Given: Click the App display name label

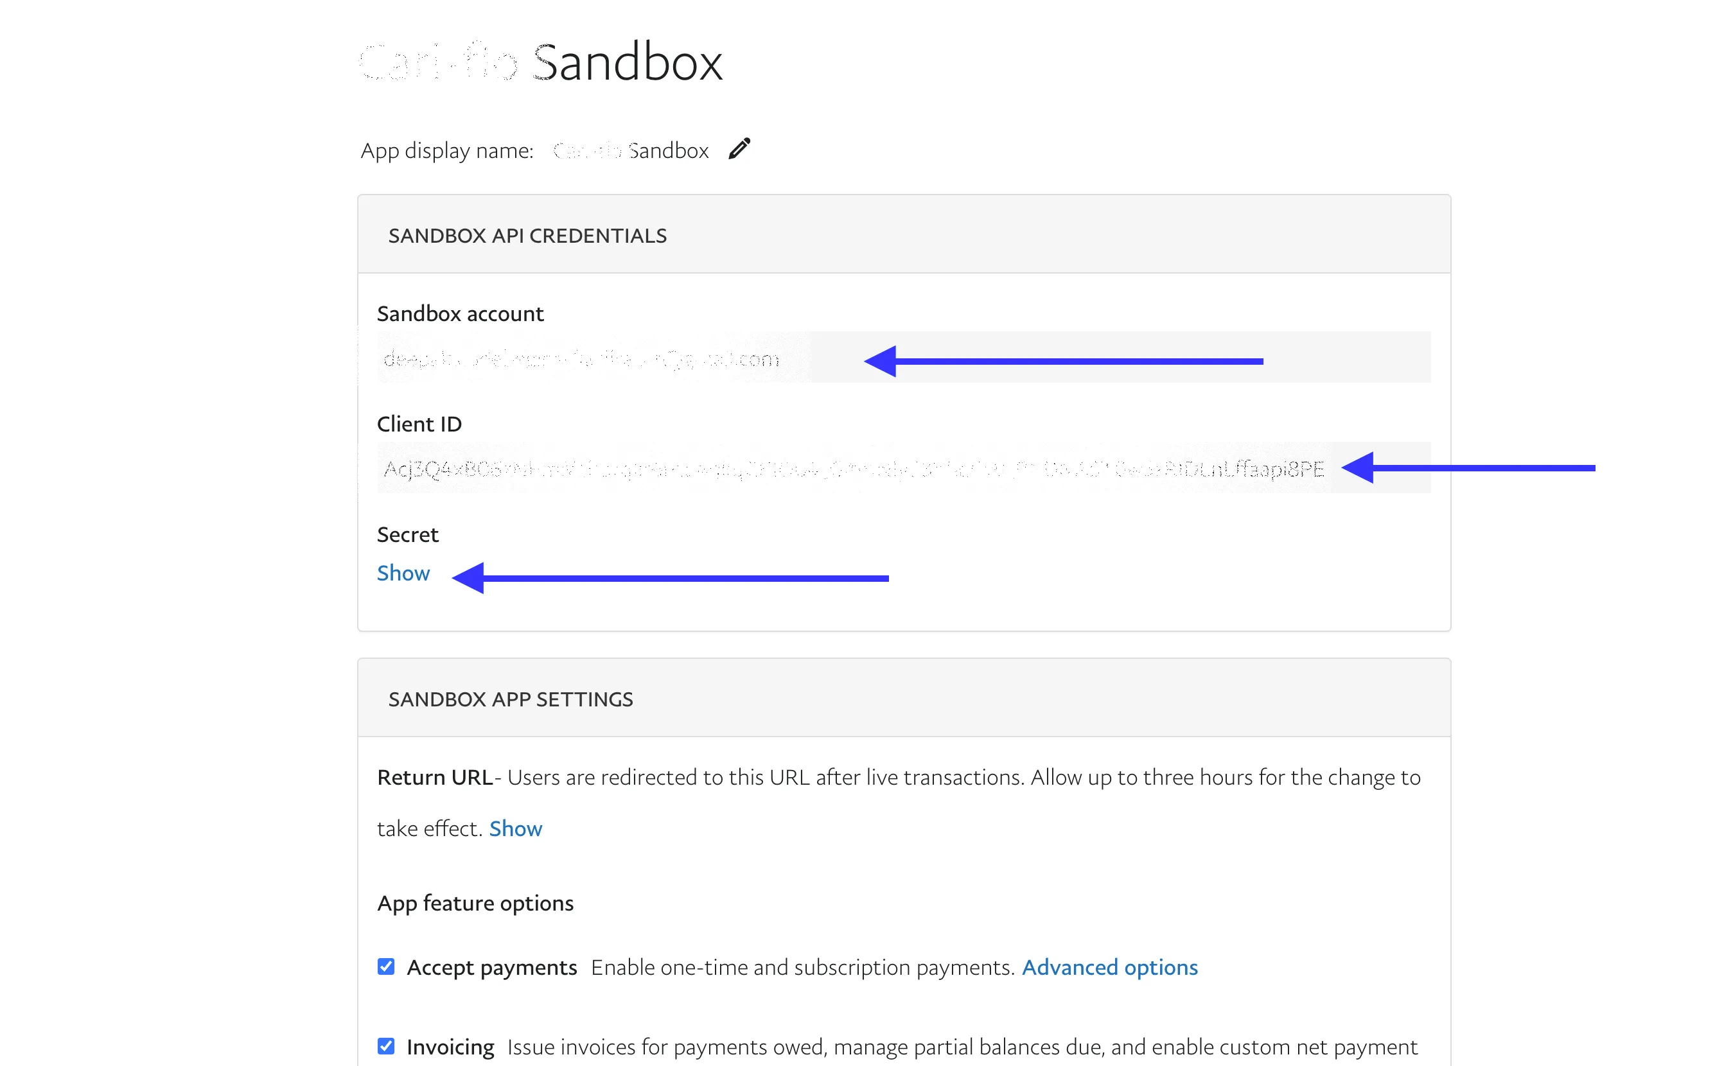Looking at the screenshot, I should click(446, 151).
